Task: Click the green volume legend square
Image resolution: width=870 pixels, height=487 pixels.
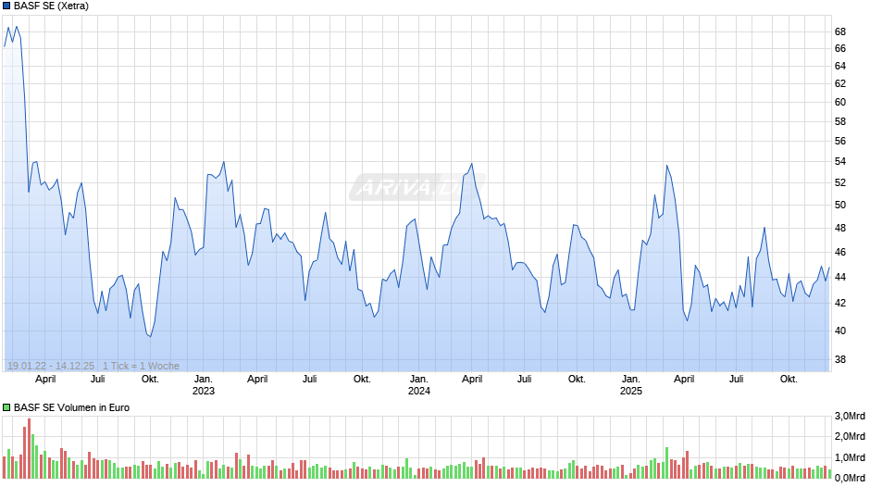Action: pyautogui.click(x=6, y=407)
